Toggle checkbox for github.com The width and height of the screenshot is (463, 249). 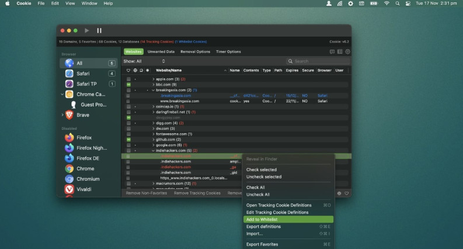[x=128, y=140]
